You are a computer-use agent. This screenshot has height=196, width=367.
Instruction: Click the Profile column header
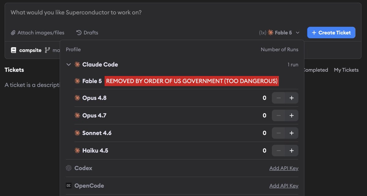73,49
